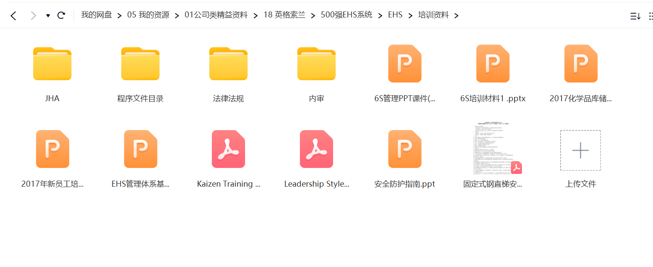The height and width of the screenshot is (267, 653).
Task: Open the 固定式钢直梯 PDF thumbnail preview
Action: (x=493, y=149)
